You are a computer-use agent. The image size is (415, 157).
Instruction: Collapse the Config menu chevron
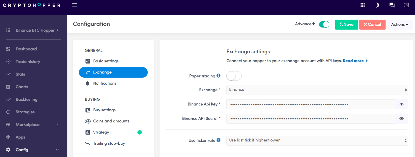click(57, 150)
